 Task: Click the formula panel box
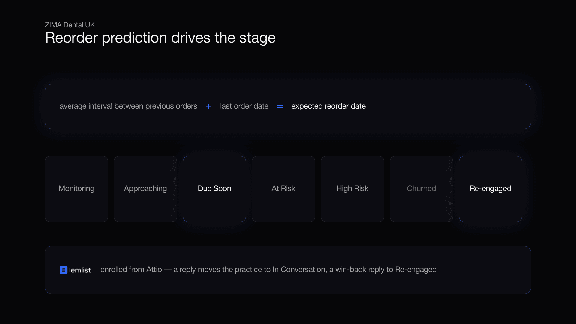point(288,106)
